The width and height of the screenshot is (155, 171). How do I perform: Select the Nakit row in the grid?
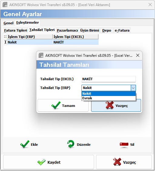point(51,42)
